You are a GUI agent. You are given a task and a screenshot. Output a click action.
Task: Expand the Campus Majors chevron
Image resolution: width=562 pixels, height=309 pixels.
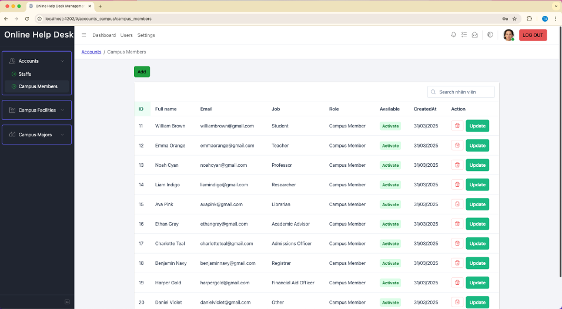(x=62, y=135)
